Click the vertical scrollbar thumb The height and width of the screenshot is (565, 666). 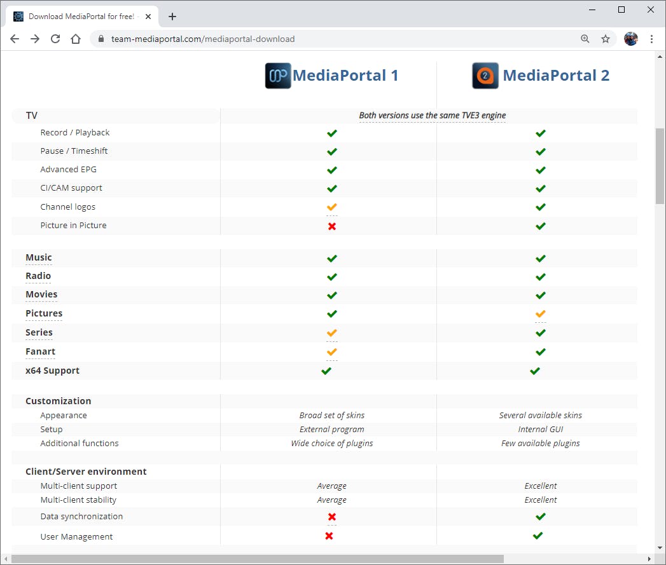click(x=660, y=166)
